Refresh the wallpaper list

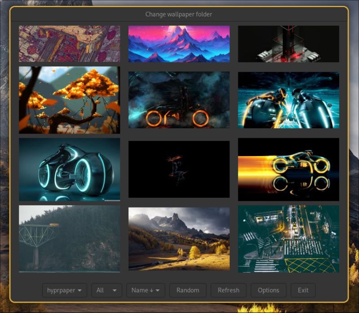click(228, 290)
